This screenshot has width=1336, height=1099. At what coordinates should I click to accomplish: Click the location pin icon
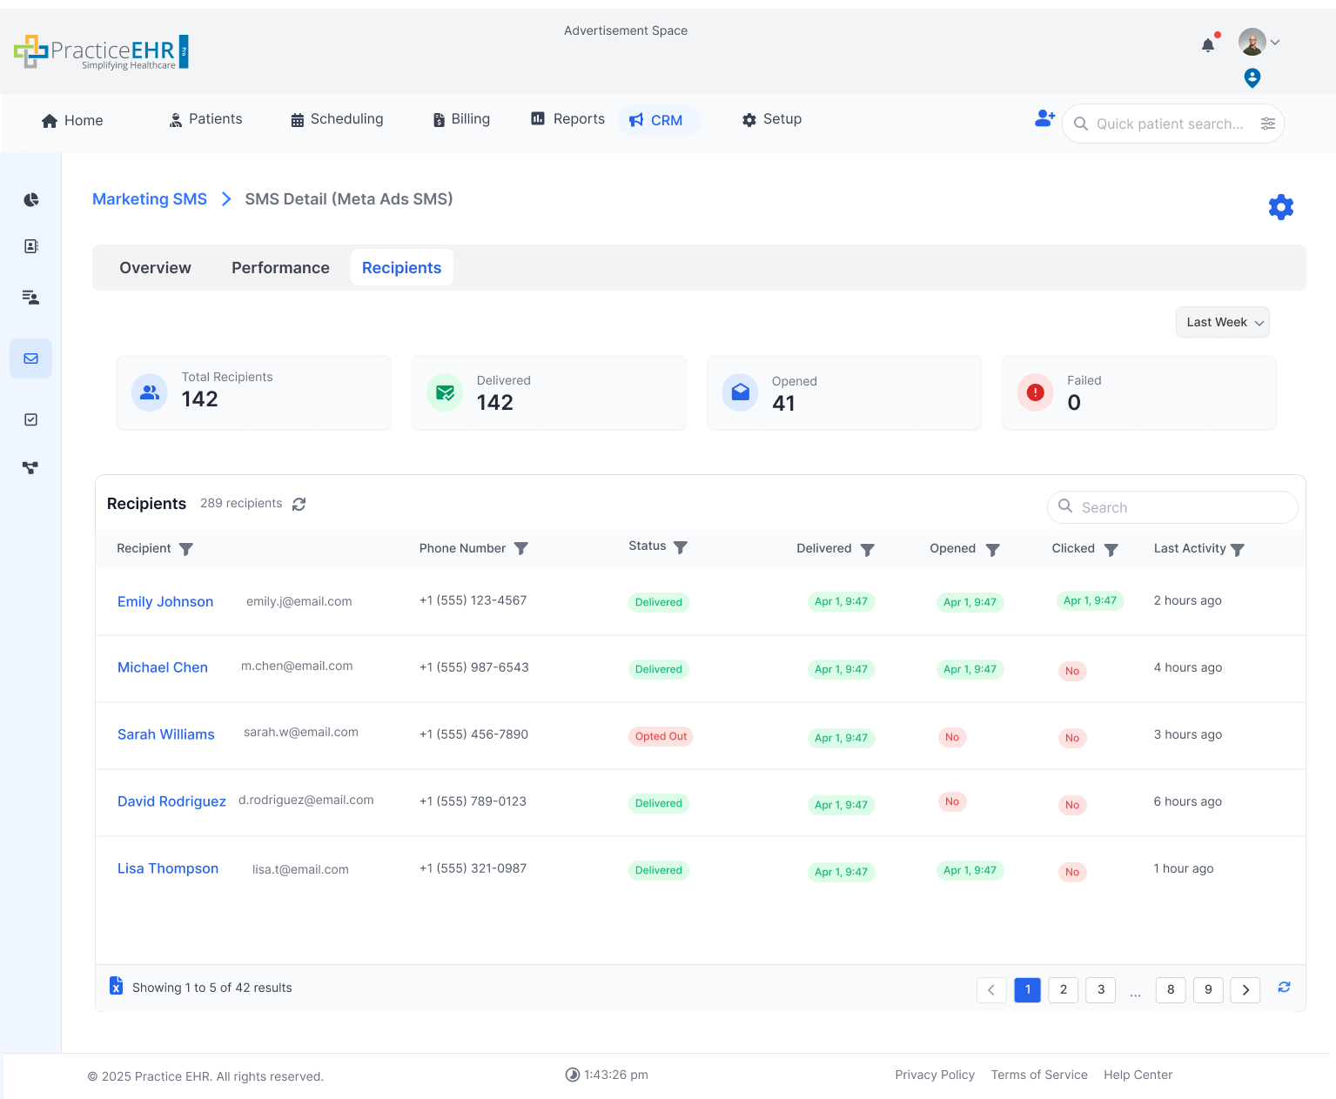click(1252, 78)
